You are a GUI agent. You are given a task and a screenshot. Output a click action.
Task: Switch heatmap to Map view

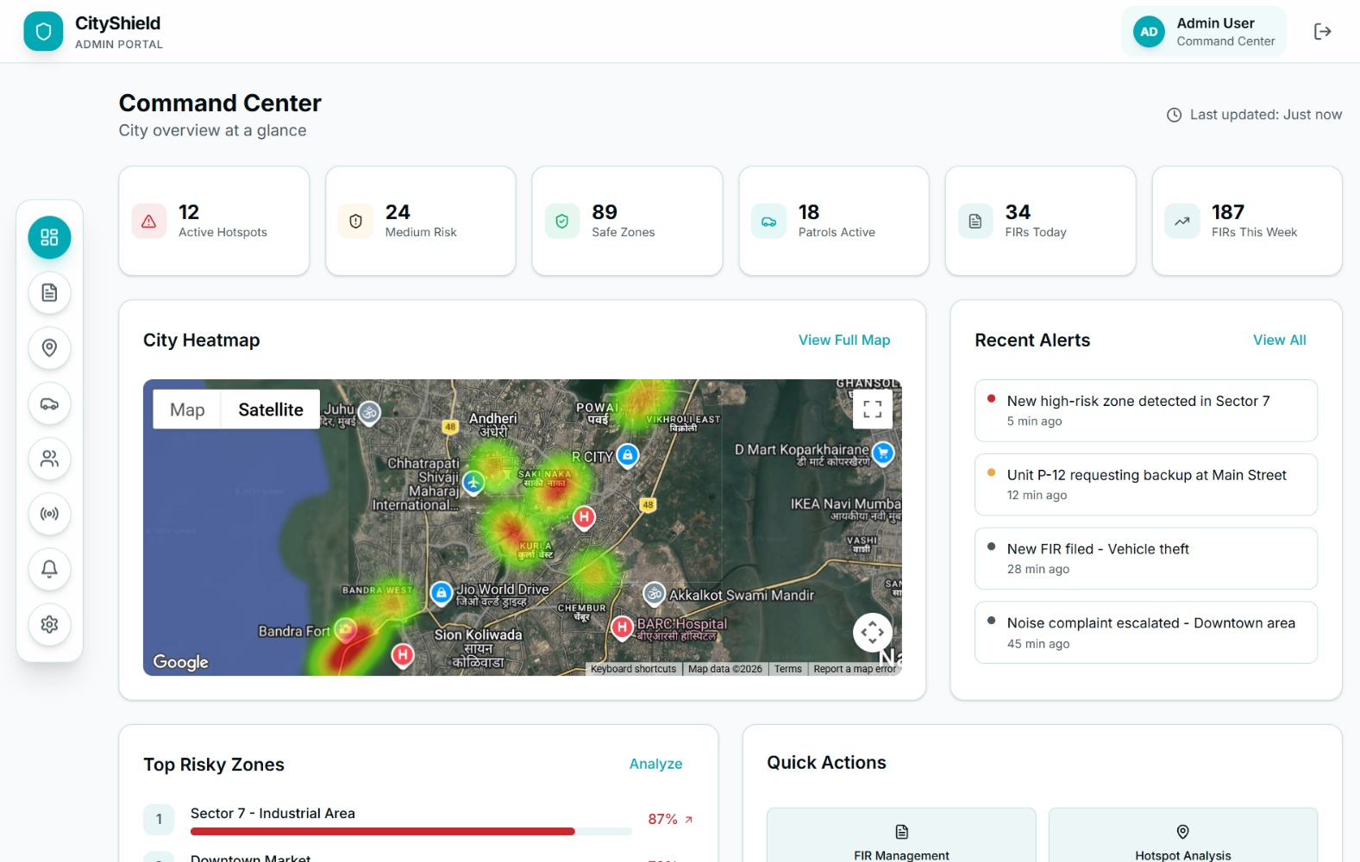[x=187, y=409]
